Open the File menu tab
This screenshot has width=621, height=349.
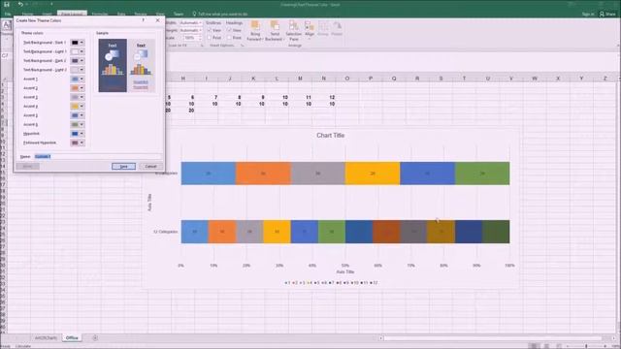[x=8, y=14]
